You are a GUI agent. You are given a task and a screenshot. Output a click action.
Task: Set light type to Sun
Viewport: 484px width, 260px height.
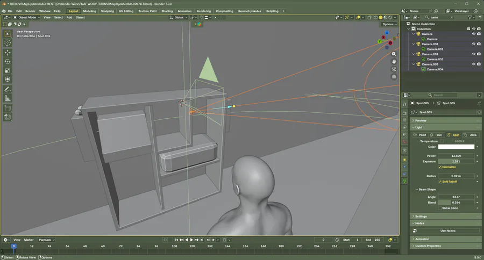point(436,135)
